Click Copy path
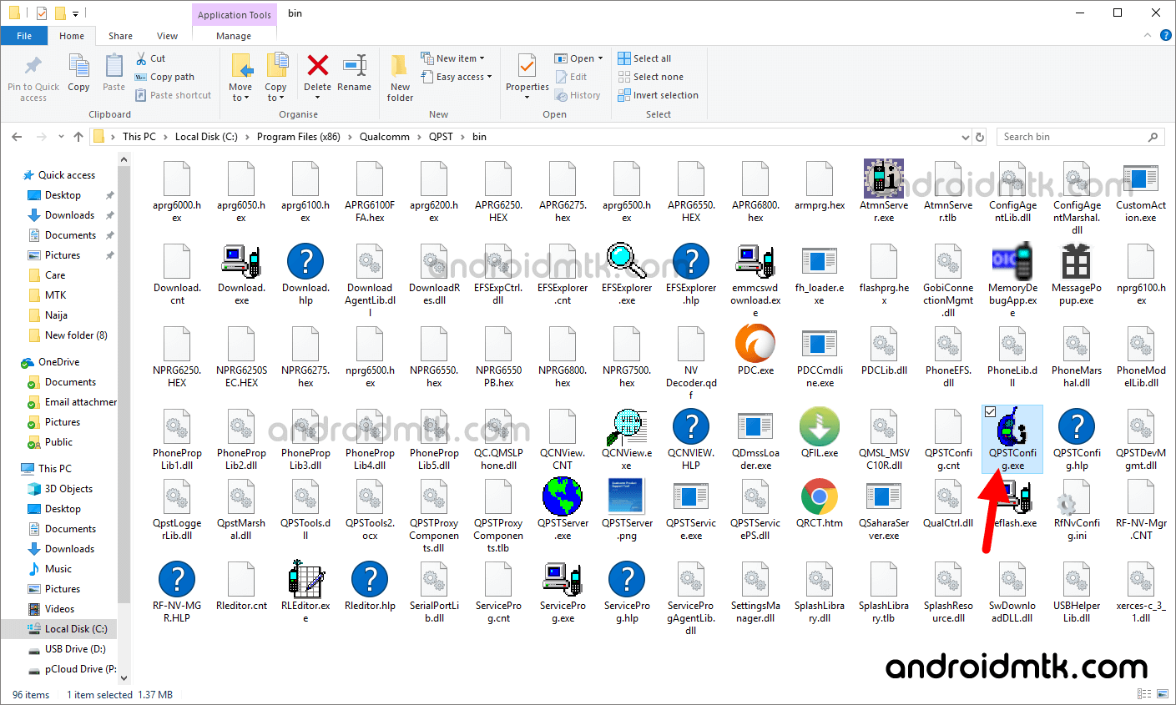1176x705 pixels. (164, 77)
